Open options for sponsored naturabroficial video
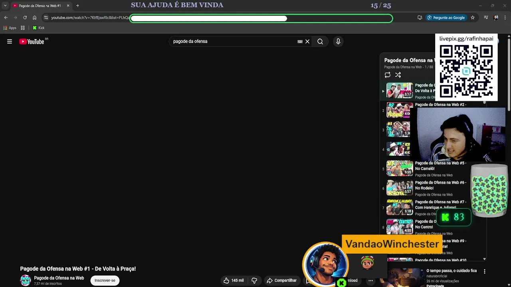The image size is (511, 287). pyautogui.click(x=485, y=271)
